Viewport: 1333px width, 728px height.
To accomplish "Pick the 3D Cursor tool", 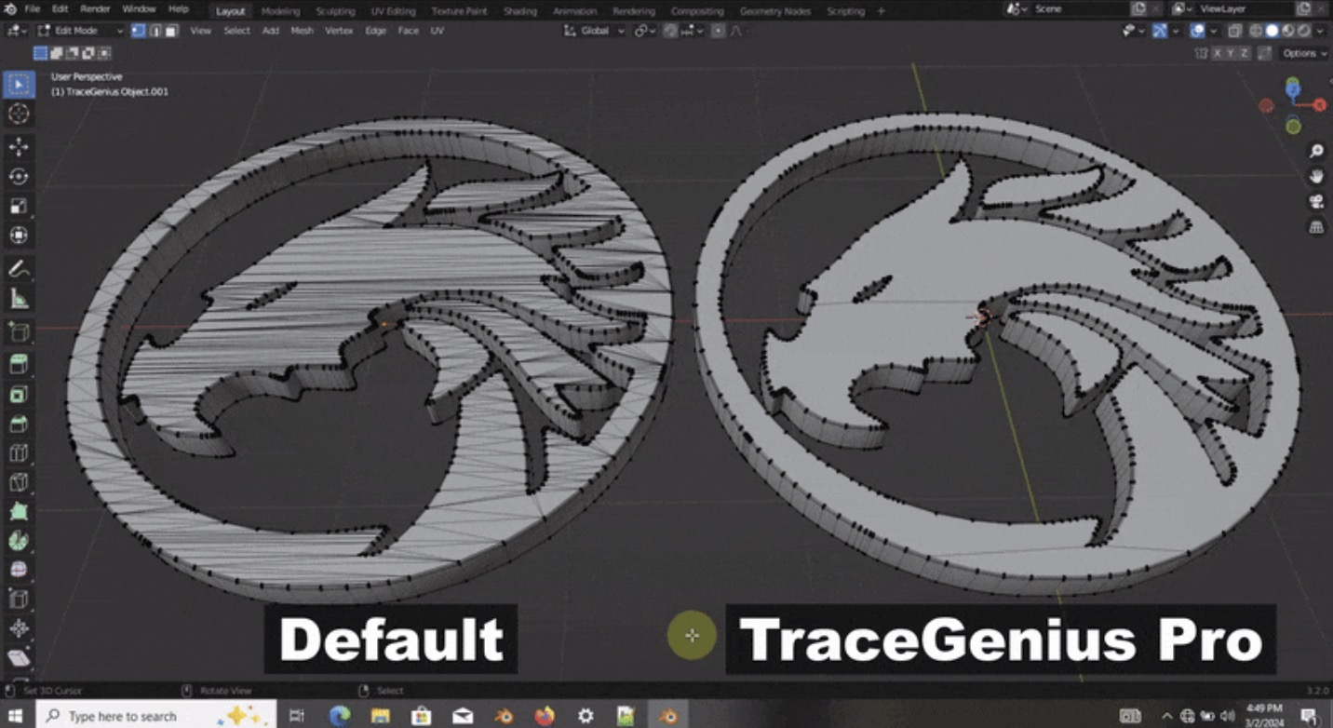I will (18, 115).
